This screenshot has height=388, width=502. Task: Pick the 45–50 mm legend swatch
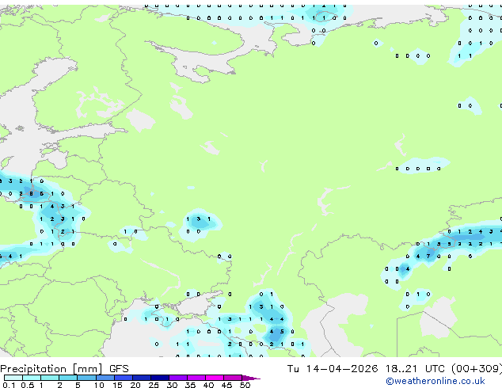(x=233, y=378)
